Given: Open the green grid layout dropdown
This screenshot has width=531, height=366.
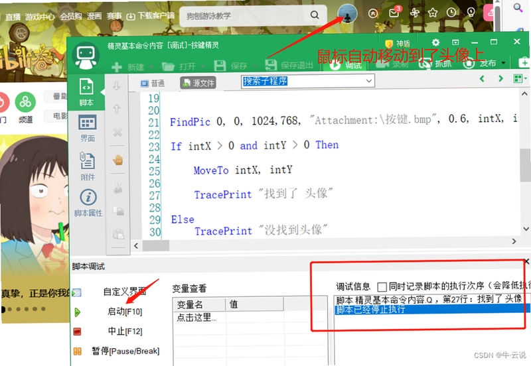Looking at the screenshot, I should (520, 78).
